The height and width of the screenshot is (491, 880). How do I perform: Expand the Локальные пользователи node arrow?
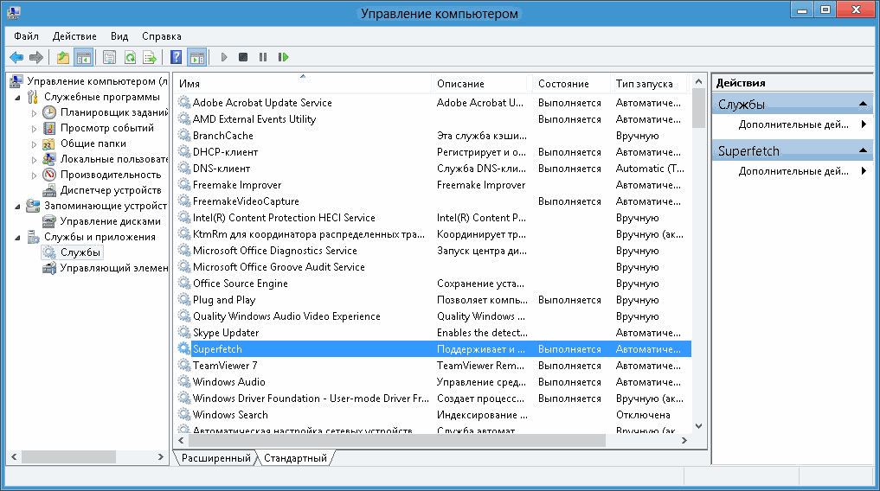point(34,160)
